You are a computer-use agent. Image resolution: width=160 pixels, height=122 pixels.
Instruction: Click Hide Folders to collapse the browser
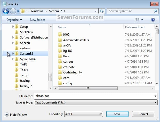[16, 115]
